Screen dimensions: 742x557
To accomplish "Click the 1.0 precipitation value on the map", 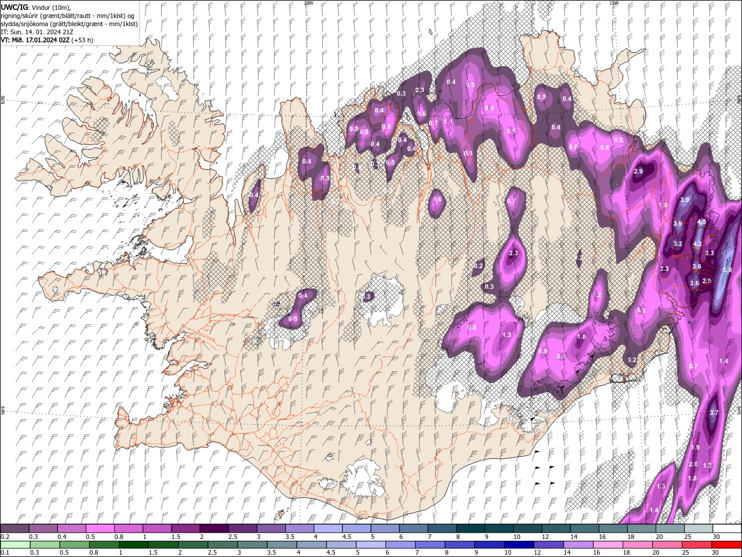I will (664, 205).
